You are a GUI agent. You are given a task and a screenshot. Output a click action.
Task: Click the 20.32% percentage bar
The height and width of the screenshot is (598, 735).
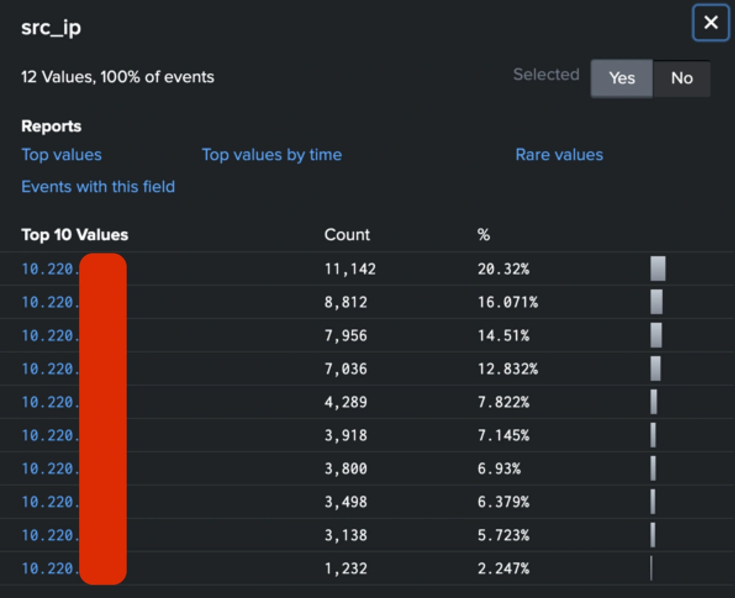pyautogui.click(x=658, y=269)
